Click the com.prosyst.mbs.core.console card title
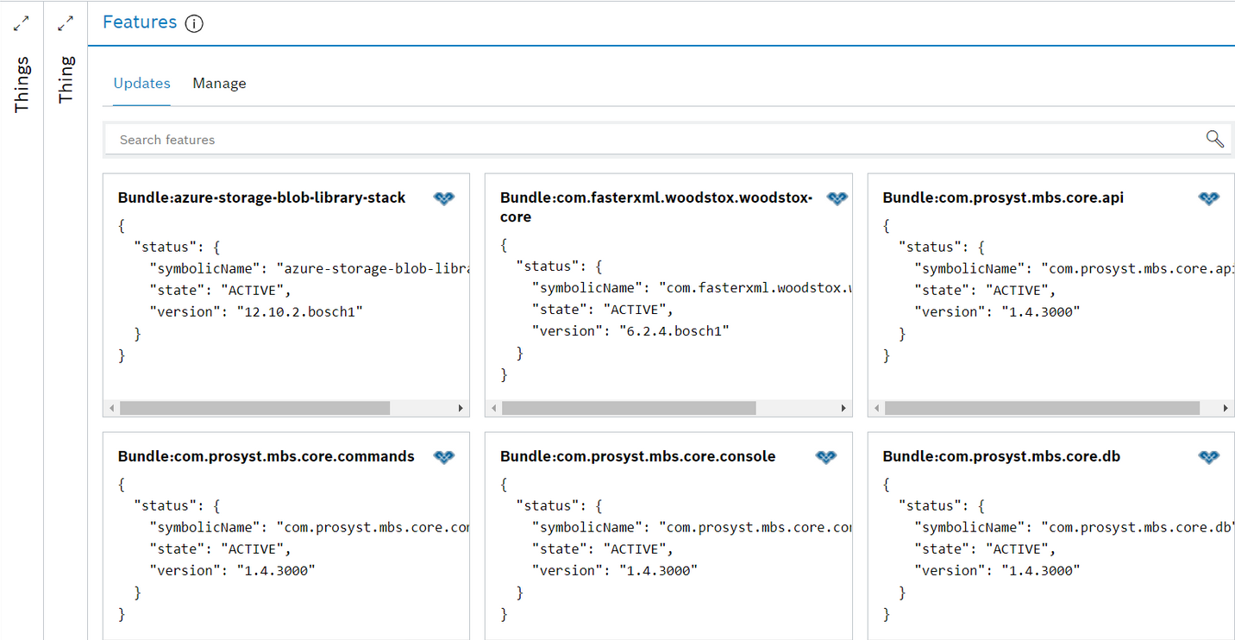 click(638, 455)
